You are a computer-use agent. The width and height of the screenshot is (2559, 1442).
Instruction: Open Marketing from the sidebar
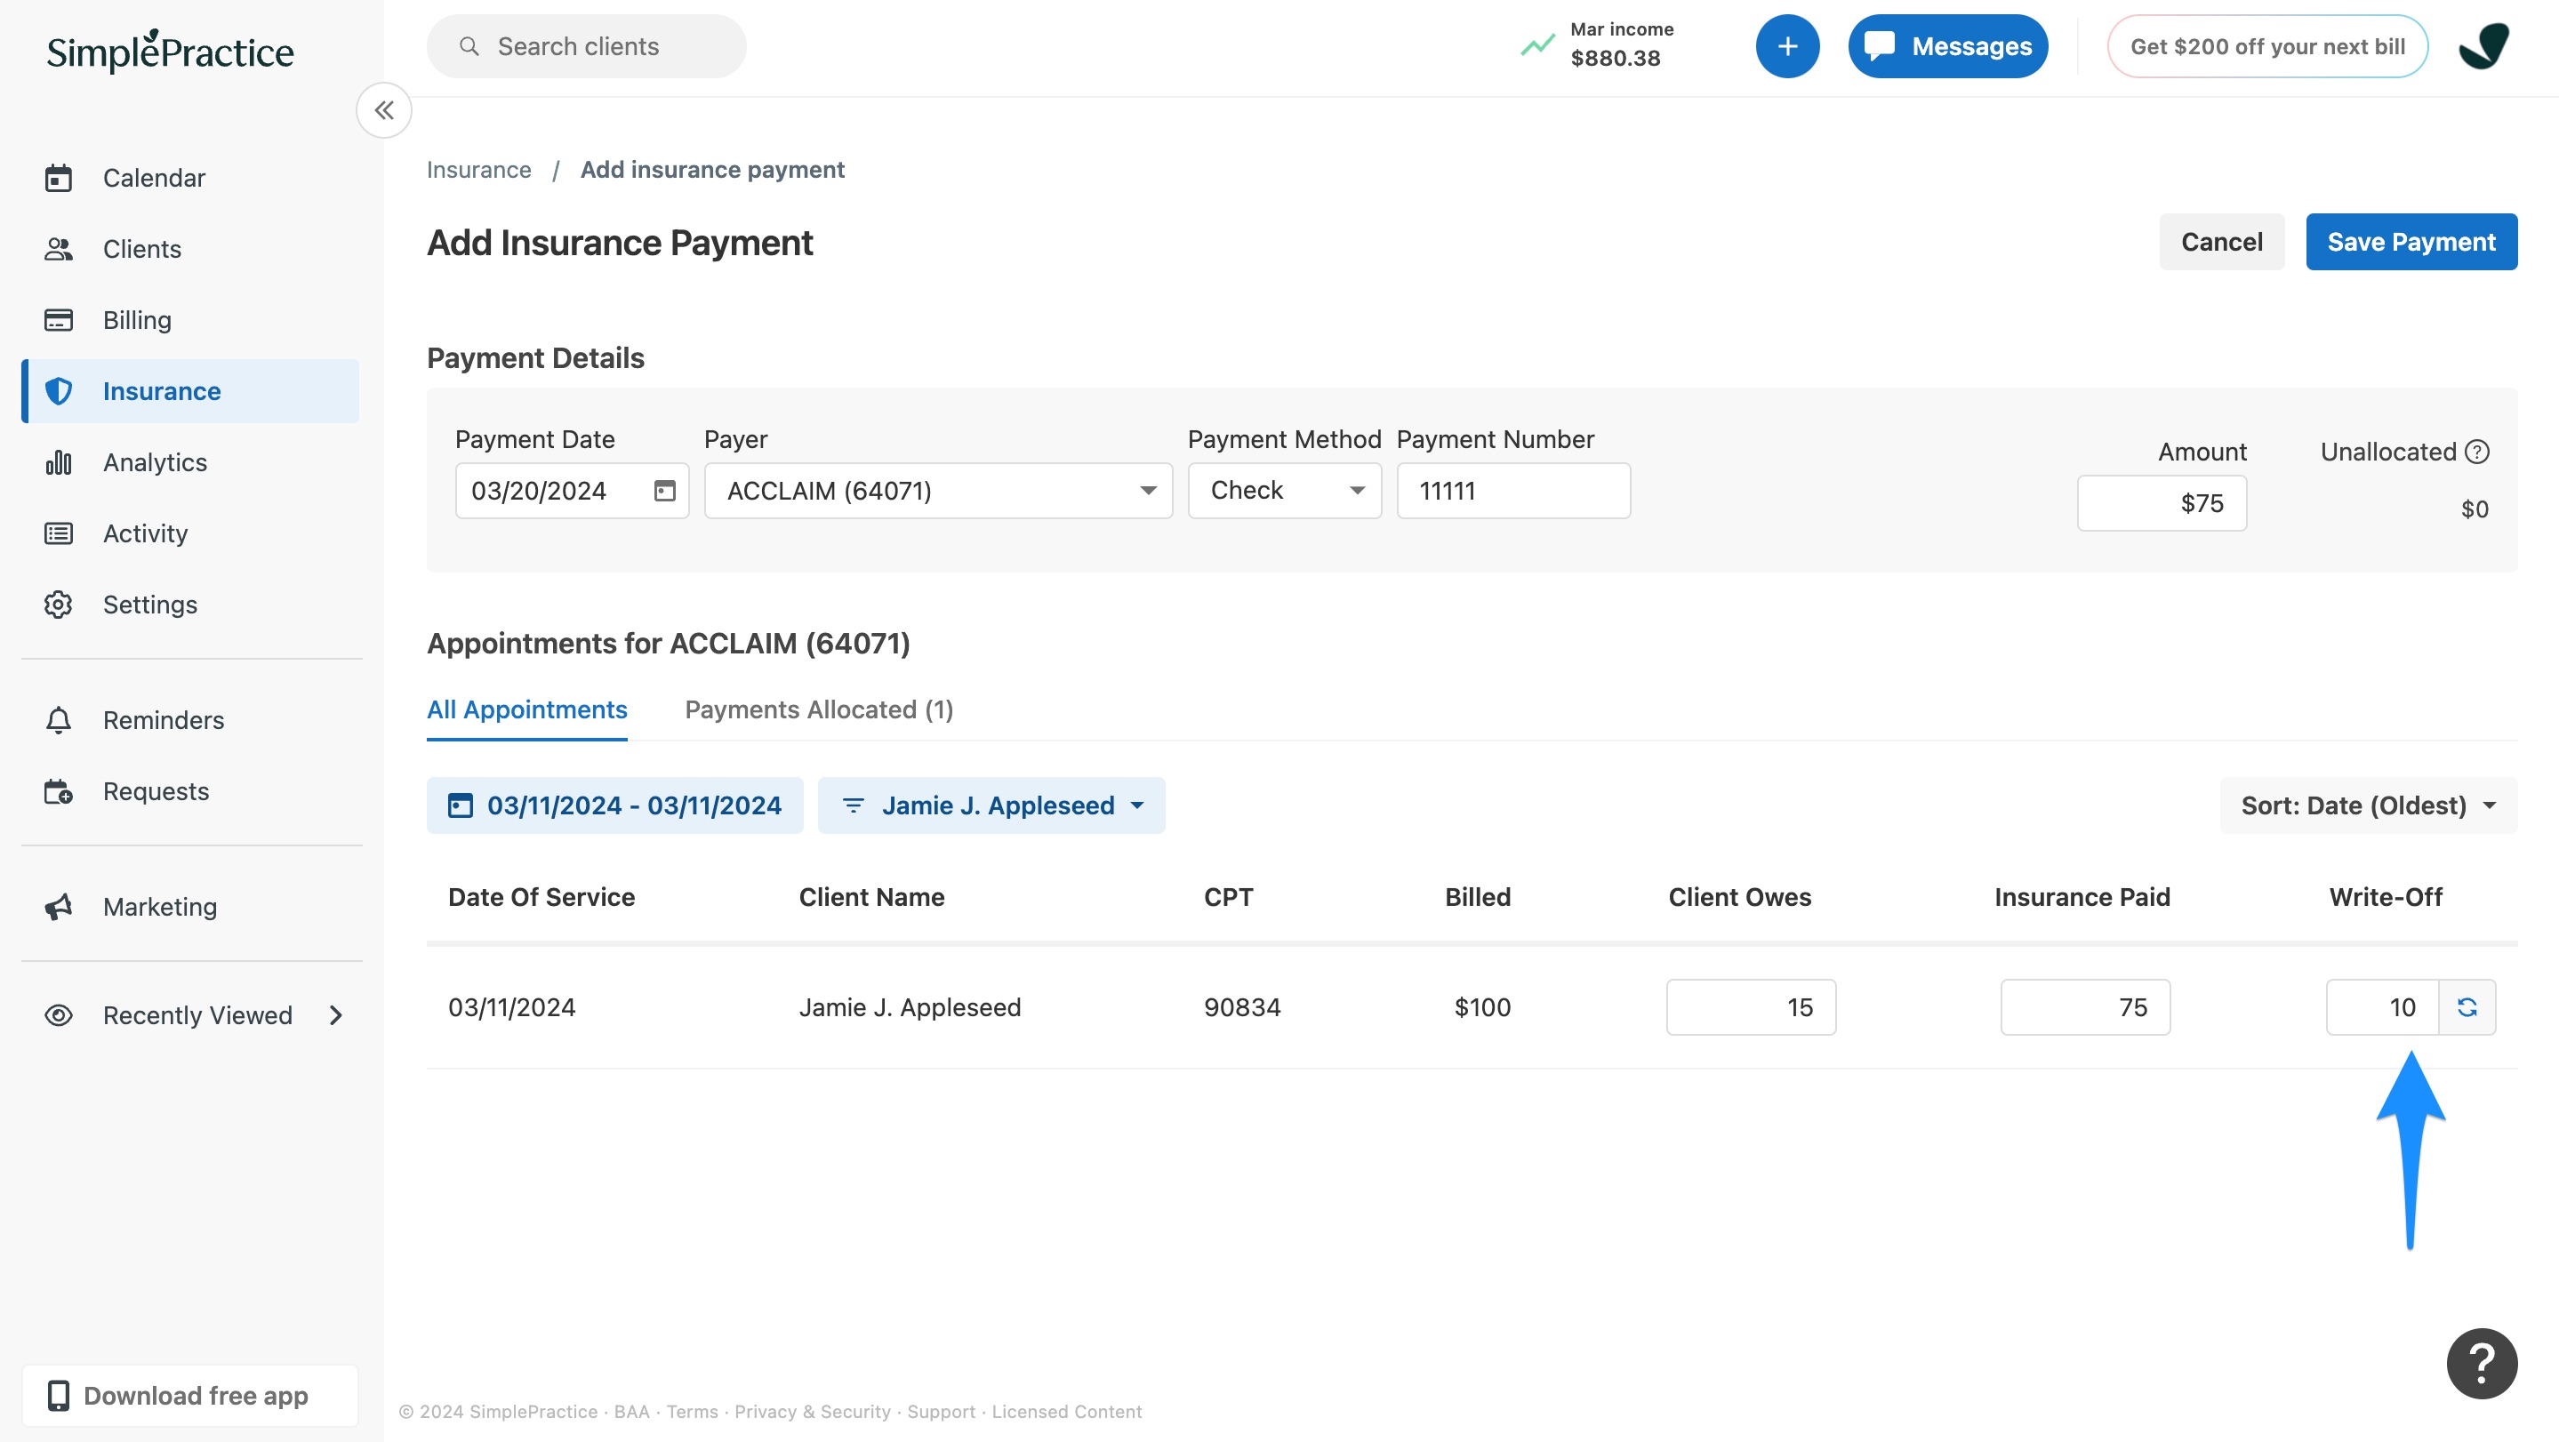pyautogui.click(x=191, y=907)
